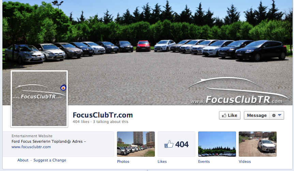The width and height of the screenshot is (294, 171).
Task: Select the Photos label link
Action: click(x=123, y=161)
